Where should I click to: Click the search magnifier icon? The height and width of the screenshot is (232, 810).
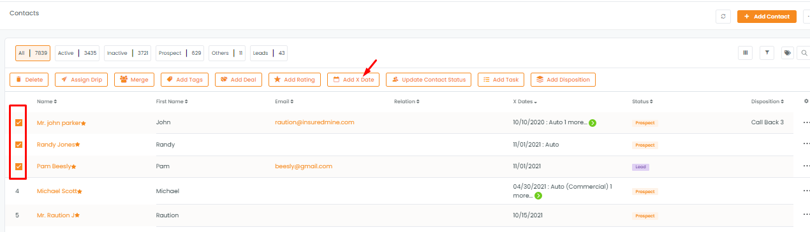(805, 53)
